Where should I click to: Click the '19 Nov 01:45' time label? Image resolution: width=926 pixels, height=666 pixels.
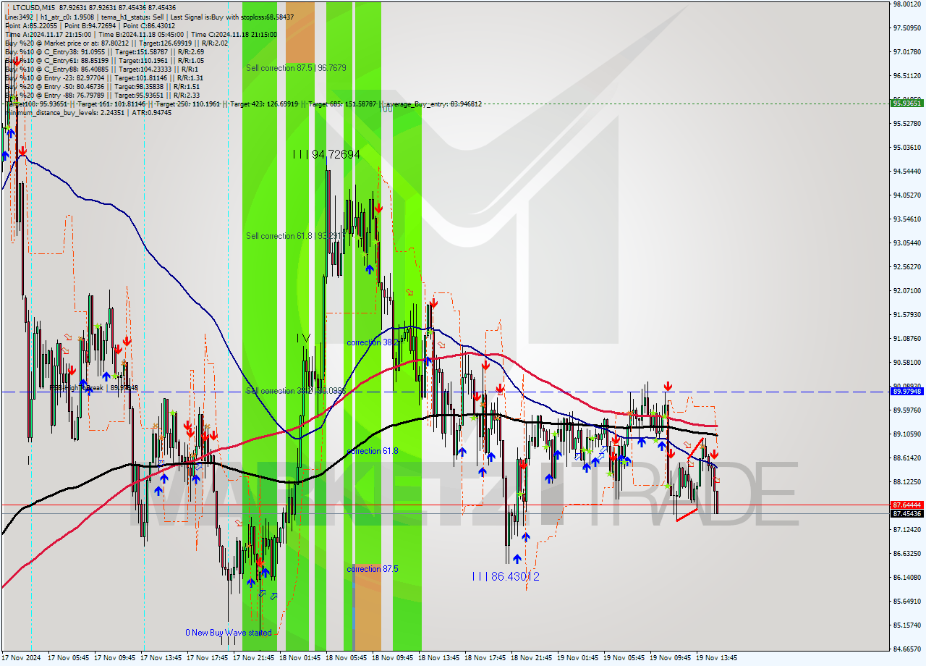[x=577, y=658]
